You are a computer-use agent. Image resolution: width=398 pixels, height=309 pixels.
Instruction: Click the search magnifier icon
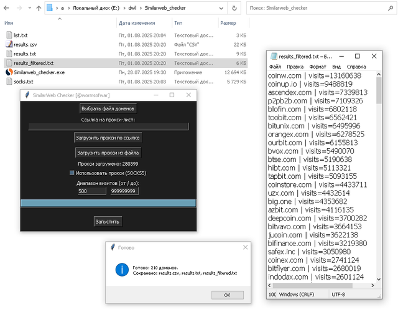tap(391, 8)
